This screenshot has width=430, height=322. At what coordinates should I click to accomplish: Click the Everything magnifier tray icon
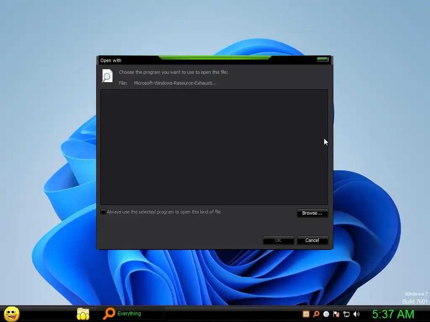pos(316,314)
